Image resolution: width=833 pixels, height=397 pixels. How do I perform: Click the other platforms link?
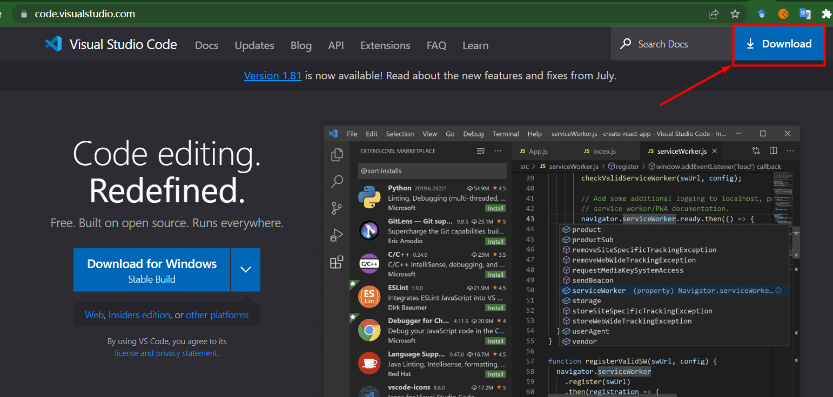coord(217,315)
